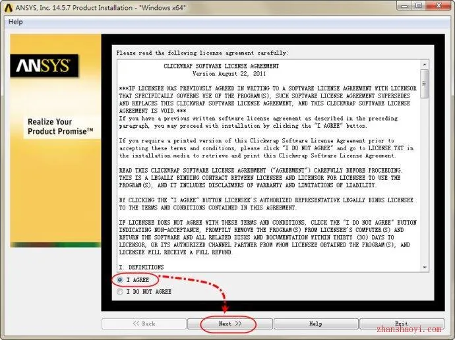The width and height of the screenshot is (455, 340).
Task: Click the 'CLICKWRAP SOFTWARE LICENSE AGREEMENT' heading line
Action: coord(221,66)
